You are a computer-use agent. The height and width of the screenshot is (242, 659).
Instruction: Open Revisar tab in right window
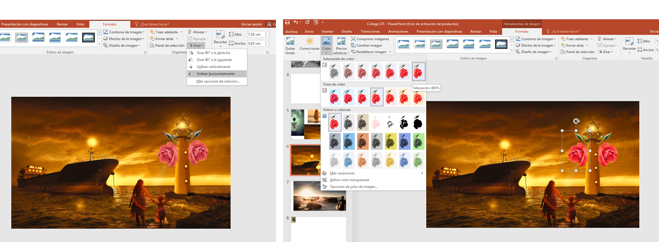click(x=475, y=31)
